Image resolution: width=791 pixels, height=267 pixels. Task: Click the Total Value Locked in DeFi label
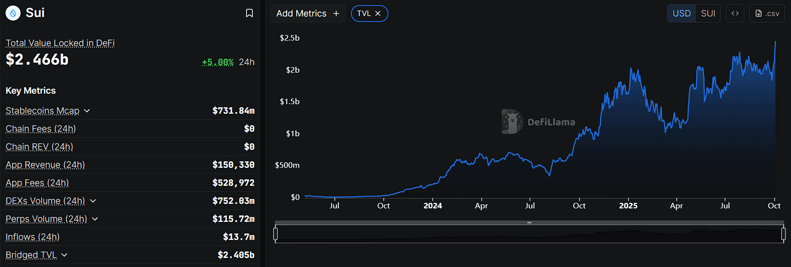click(60, 43)
